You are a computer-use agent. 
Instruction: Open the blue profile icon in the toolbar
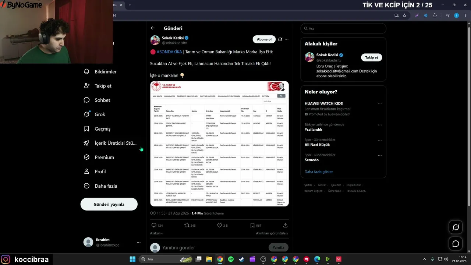[x=456, y=15]
